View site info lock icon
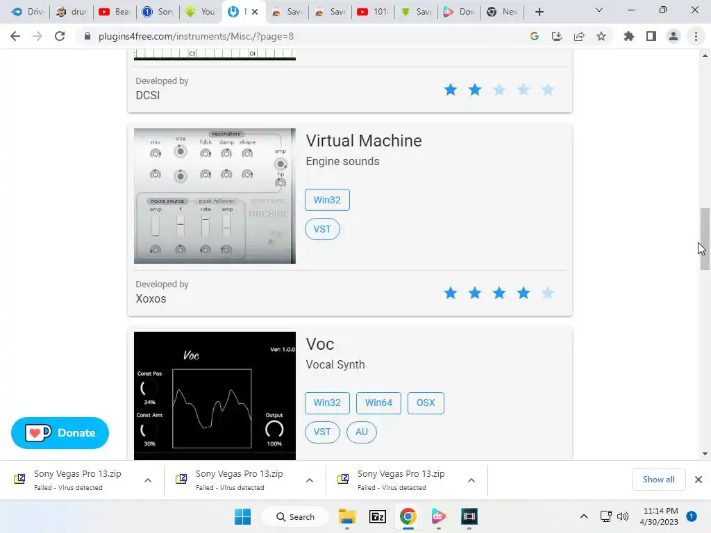The height and width of the screenshot is (533, 711). 87,36
